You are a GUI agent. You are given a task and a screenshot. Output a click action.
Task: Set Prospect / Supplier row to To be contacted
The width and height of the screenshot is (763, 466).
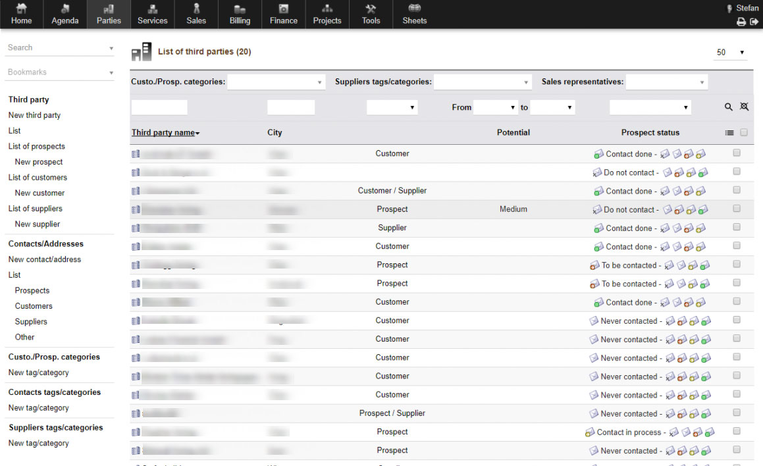pyautogui.click(x=682, y=414)
